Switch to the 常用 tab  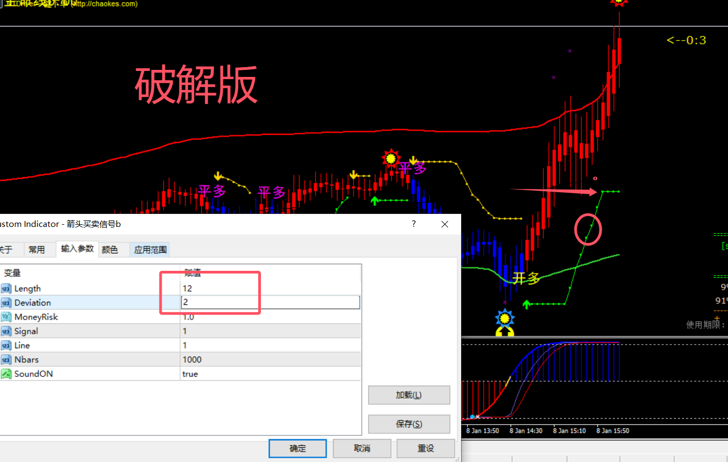[39, 249]
